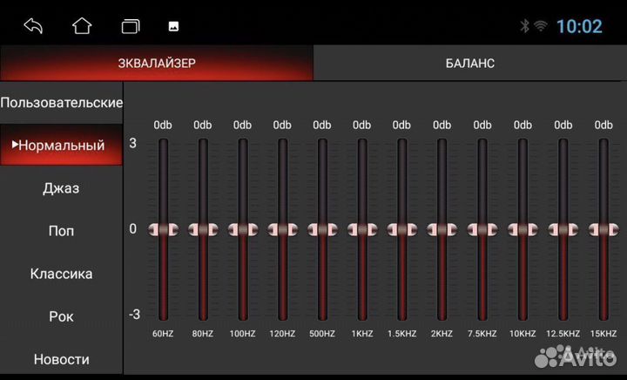Click the 500HZ slider knob
627x380 pixels.
tap(322, 229)
